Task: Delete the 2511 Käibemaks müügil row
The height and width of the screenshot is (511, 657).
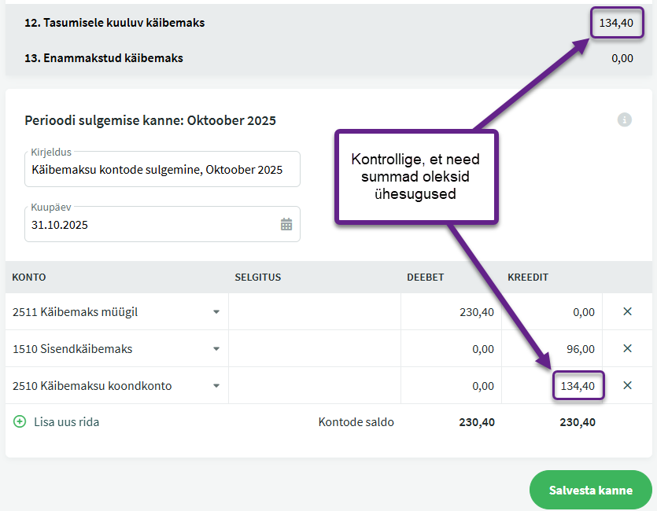Action: 627,312
